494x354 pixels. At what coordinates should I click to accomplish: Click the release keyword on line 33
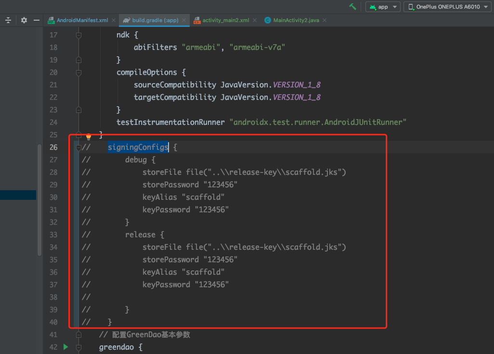pos(140,234)
